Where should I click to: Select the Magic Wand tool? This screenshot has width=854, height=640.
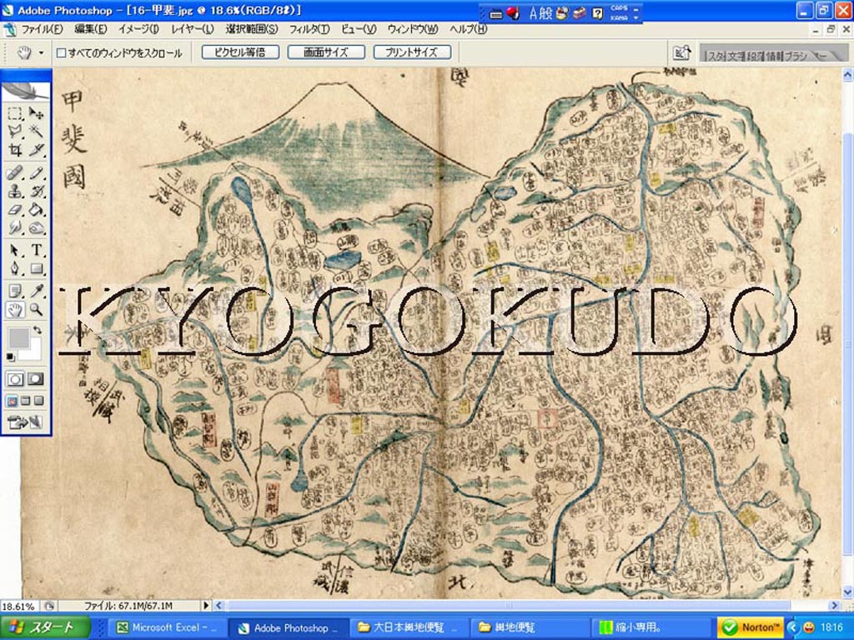click(x=36, y=131)
